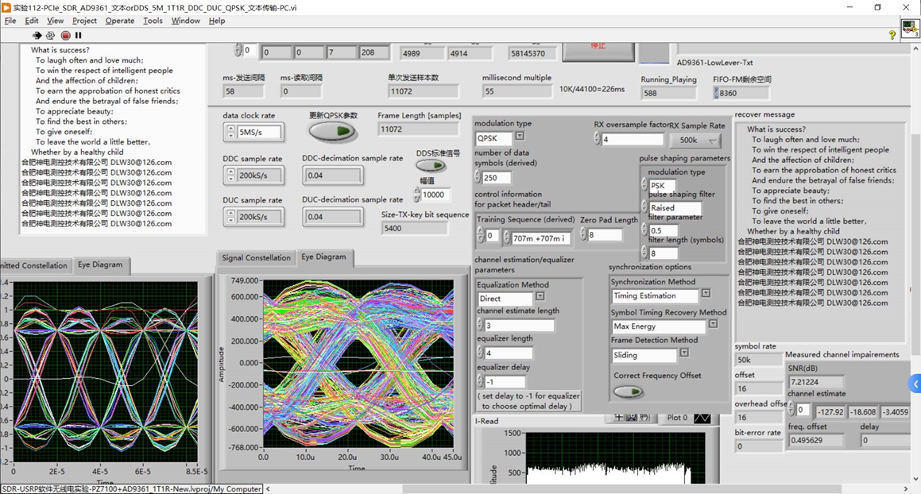921x494 pixels.
Task: Open modulation type QPSK dropdown
Action: pyautogui.click(x=520, y=137)
